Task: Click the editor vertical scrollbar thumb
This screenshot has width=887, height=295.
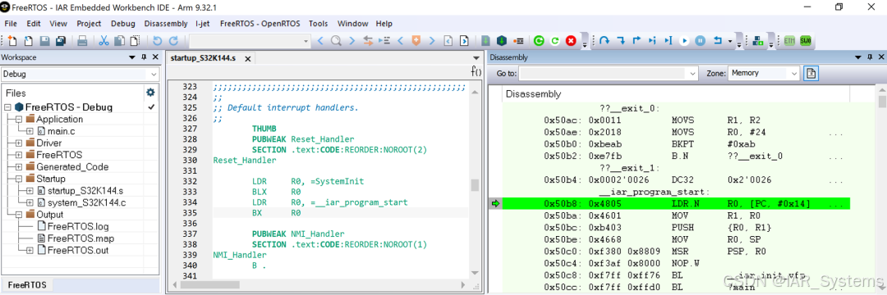Action: click(x=475, y=185)
